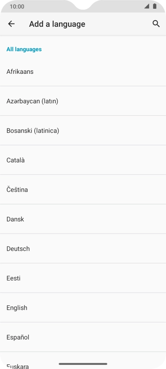Image resolution: width=166 pixels, height=369 pixels.
Task: Select Español language entry
Action: point(83,337)
